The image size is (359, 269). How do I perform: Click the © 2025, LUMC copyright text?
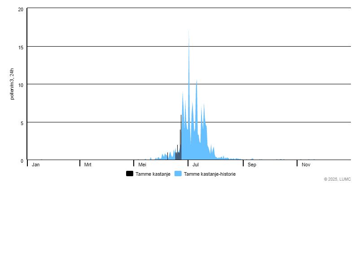tap(337, 179)
